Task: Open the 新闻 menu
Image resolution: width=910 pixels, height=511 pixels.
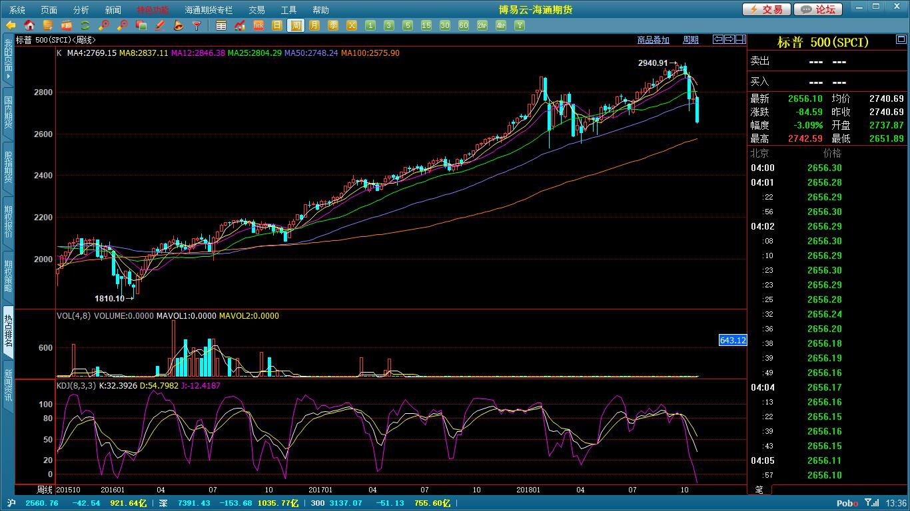Action: [x=113, y=10]
